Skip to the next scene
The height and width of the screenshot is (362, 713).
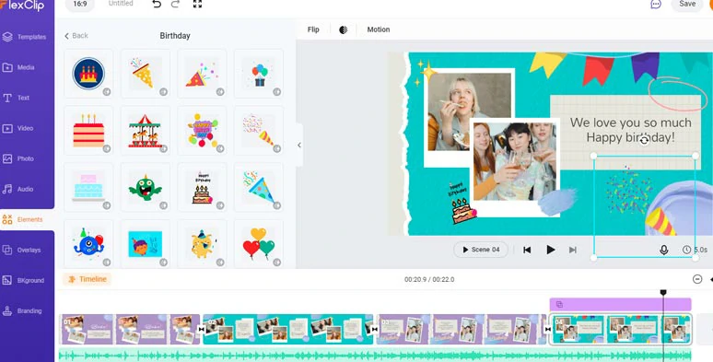click(x=573, y=250)
